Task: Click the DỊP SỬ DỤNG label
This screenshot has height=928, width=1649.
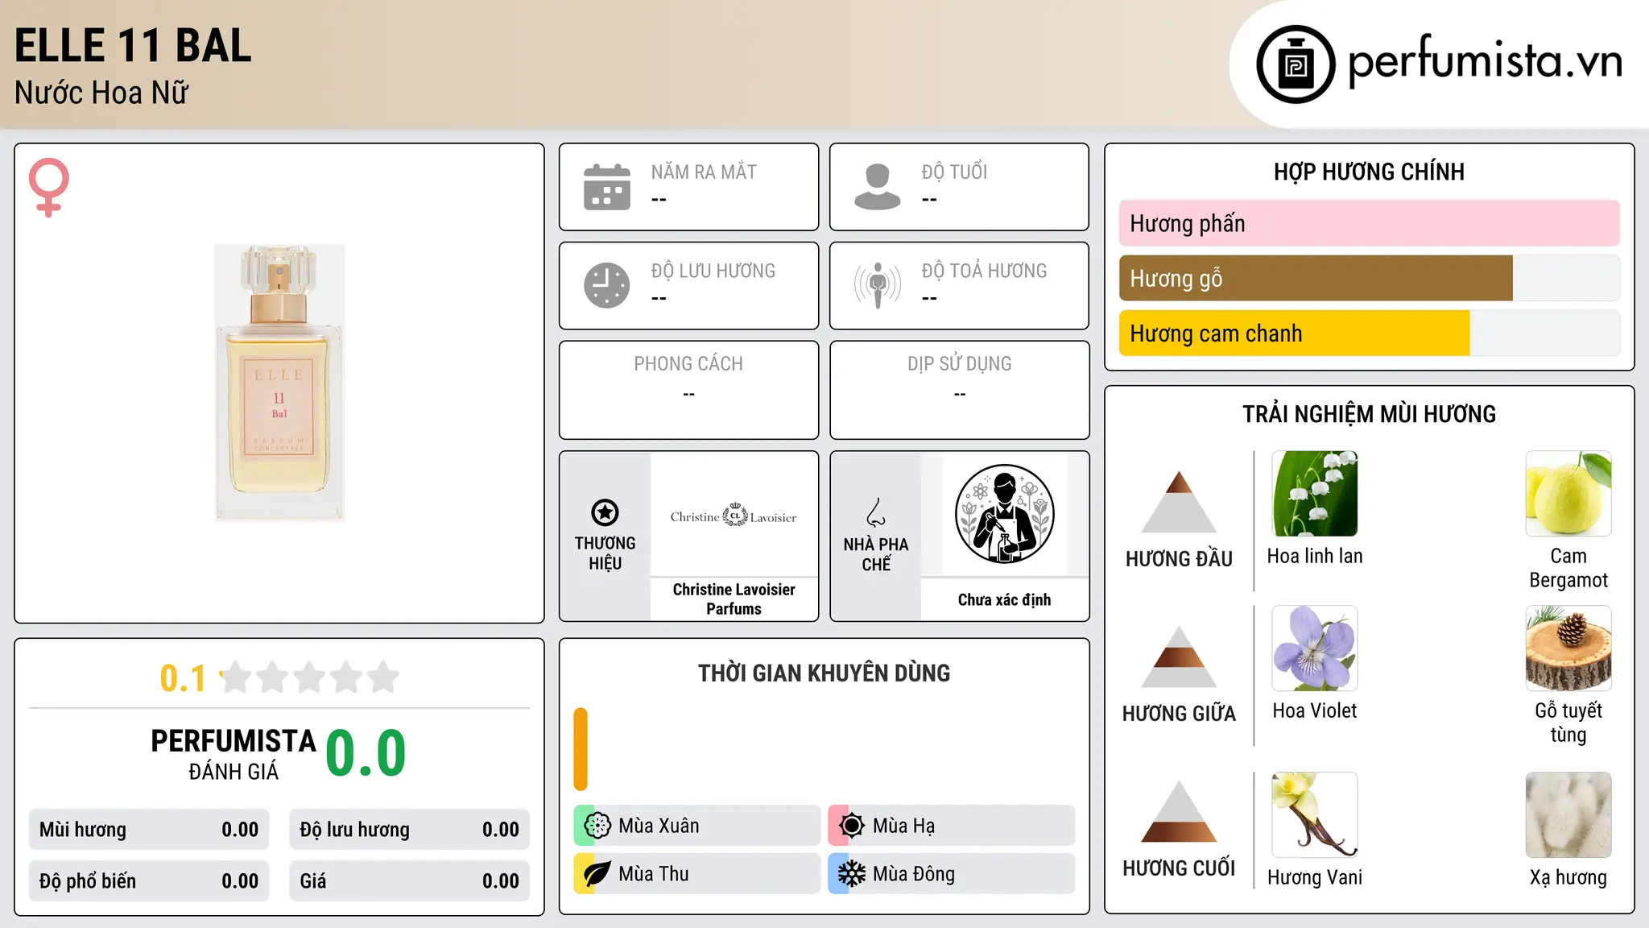Action: 959,364
